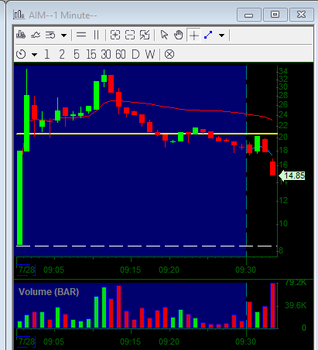
Task: Maximize the AIM chart window
Action: point(275,15)
